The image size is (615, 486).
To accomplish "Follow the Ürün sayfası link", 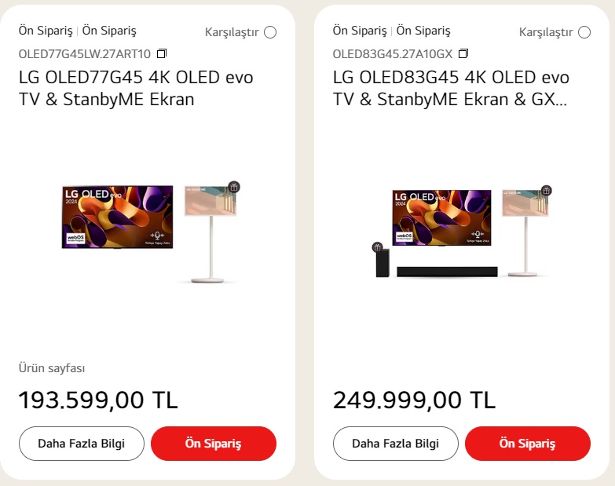I will pos(52,368).
